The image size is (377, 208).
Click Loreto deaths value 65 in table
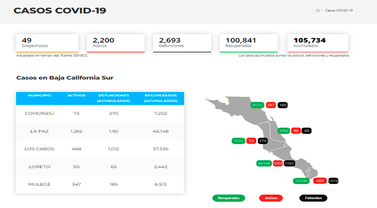coord(114,166)
